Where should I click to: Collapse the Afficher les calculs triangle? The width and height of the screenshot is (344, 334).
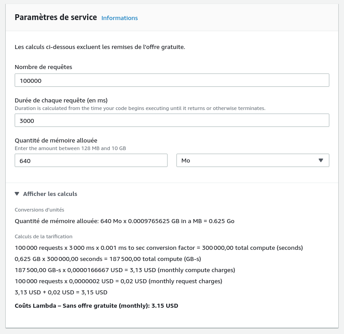tap(17, 194)
